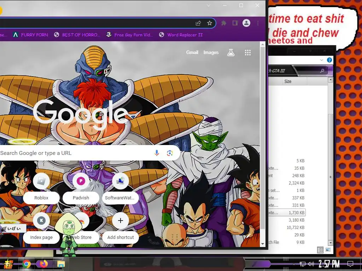Select the file sized 337 KB

pos(287,198)
